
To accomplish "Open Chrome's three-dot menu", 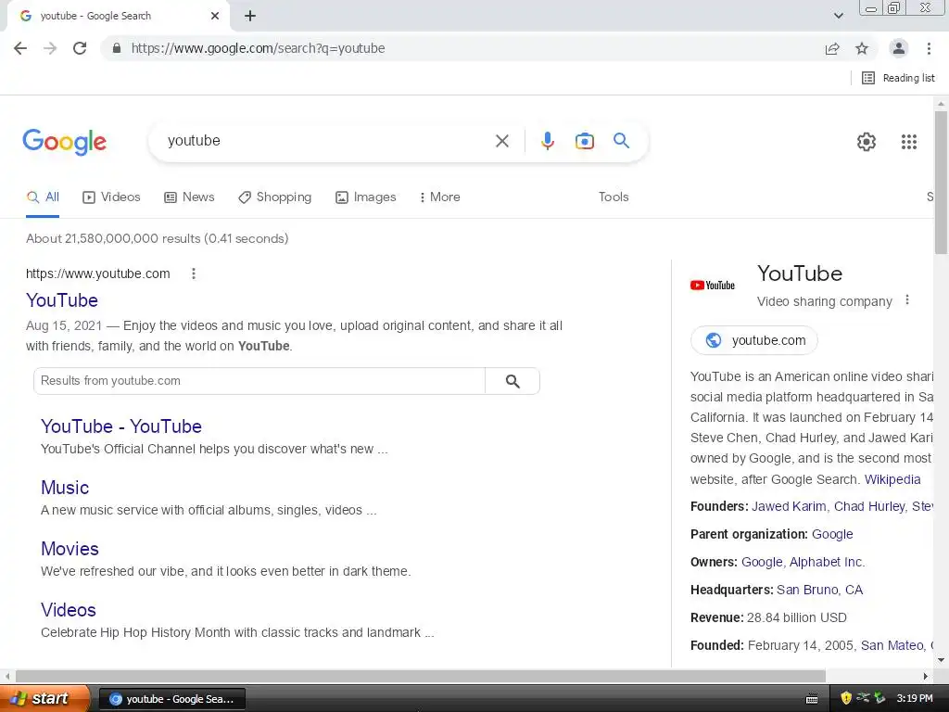I will coord(929,48).
